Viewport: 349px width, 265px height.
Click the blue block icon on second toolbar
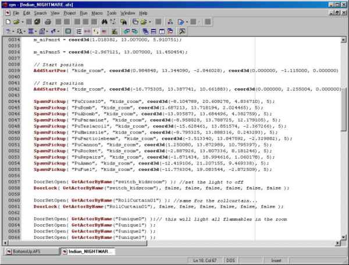pos(31,31)
